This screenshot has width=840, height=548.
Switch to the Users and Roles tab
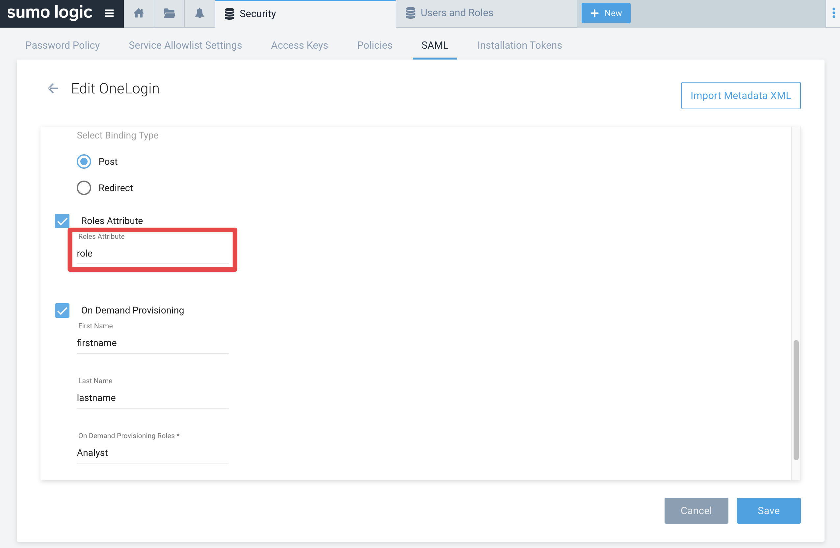tap(486, 13)
